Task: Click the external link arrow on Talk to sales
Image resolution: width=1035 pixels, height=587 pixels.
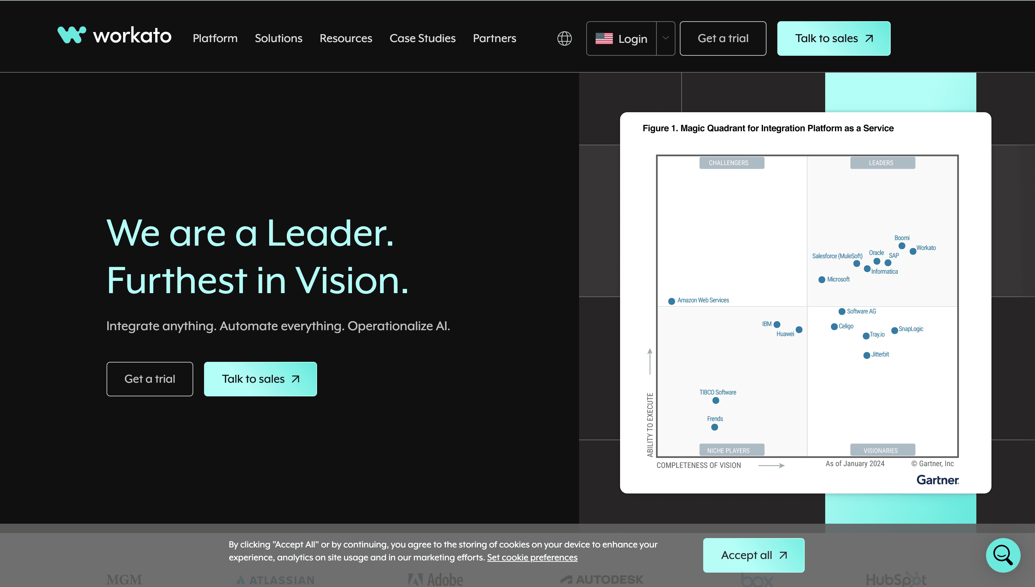Action: click(x=871, y=38)
